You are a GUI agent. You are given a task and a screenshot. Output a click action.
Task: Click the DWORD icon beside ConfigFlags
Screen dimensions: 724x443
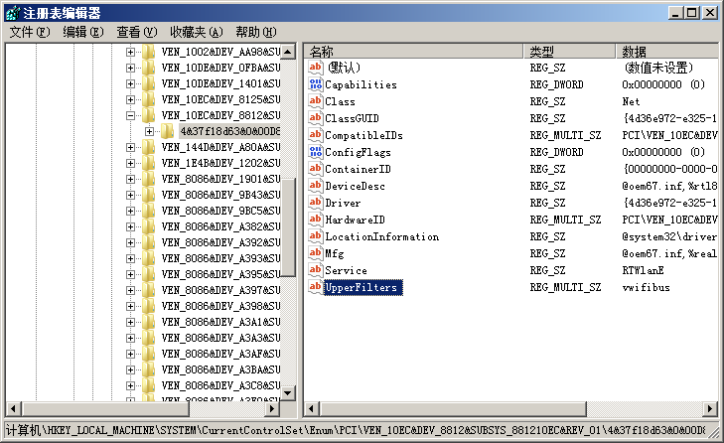316,152
